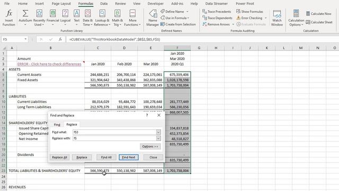
Task: Open the Find what history dropdown
Action: [x=158, y=132]
